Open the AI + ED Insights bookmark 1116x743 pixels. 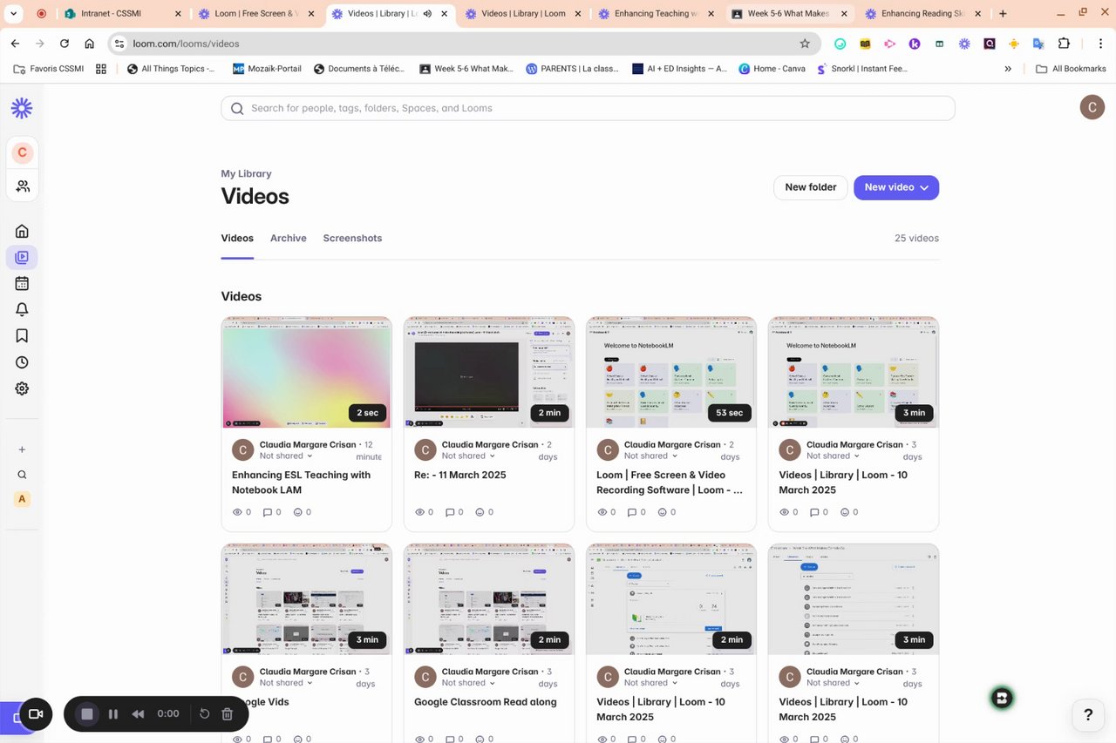click(x=679, y=69)
